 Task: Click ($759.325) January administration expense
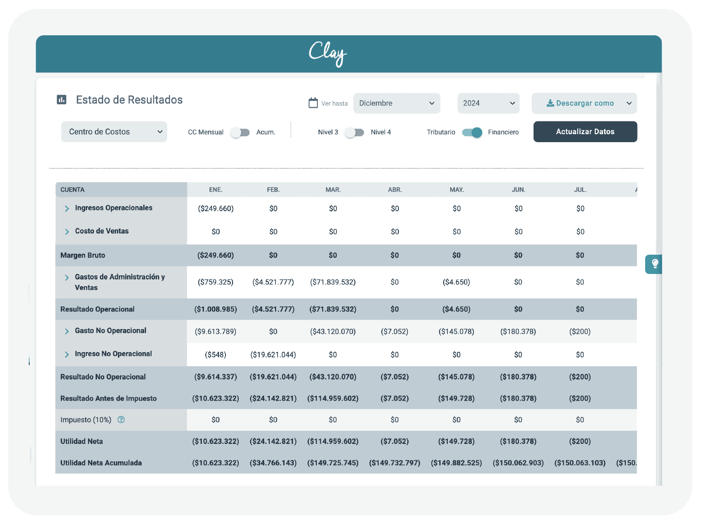coord(216,282)
